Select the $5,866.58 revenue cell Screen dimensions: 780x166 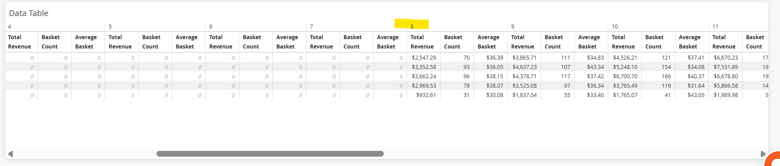click(725, 85)
